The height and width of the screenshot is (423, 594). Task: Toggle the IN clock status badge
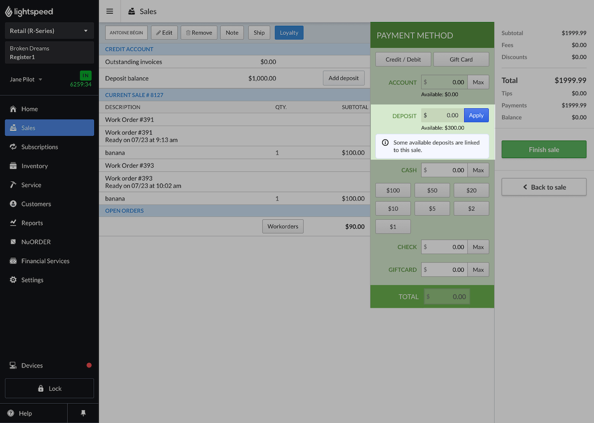point(85,75)
